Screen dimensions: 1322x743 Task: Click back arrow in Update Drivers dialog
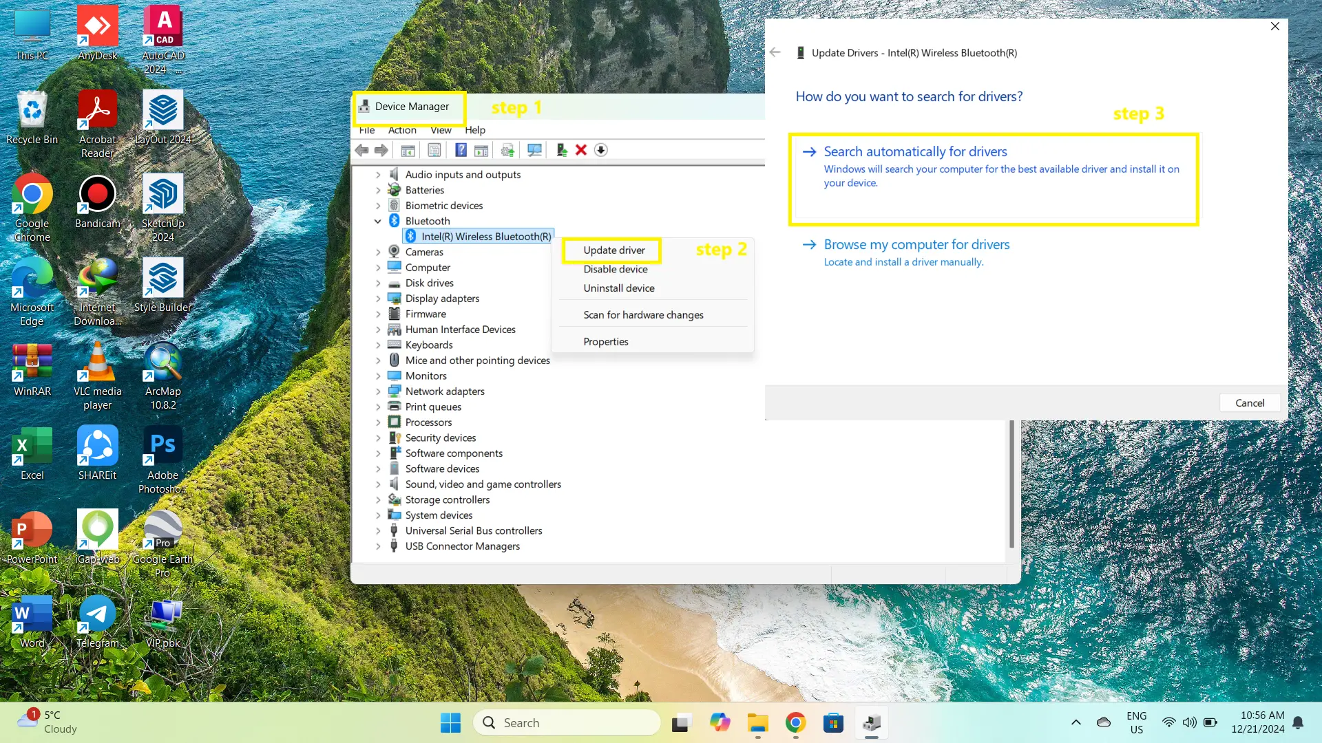[775, 52]
